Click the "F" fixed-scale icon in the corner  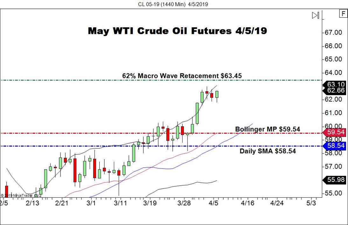point(343,14)
